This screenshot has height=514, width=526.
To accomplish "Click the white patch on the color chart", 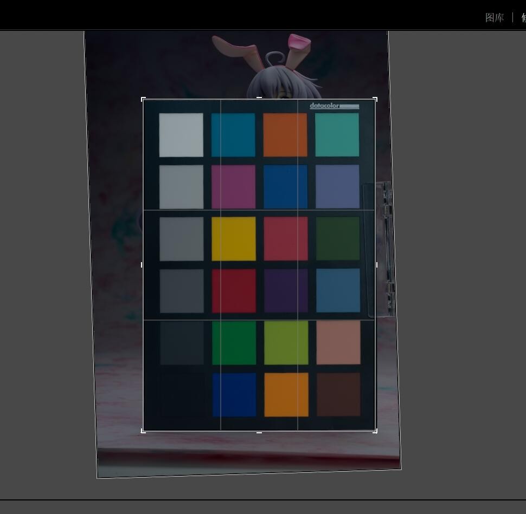I will pyautogui.click(x=181, y=135).
